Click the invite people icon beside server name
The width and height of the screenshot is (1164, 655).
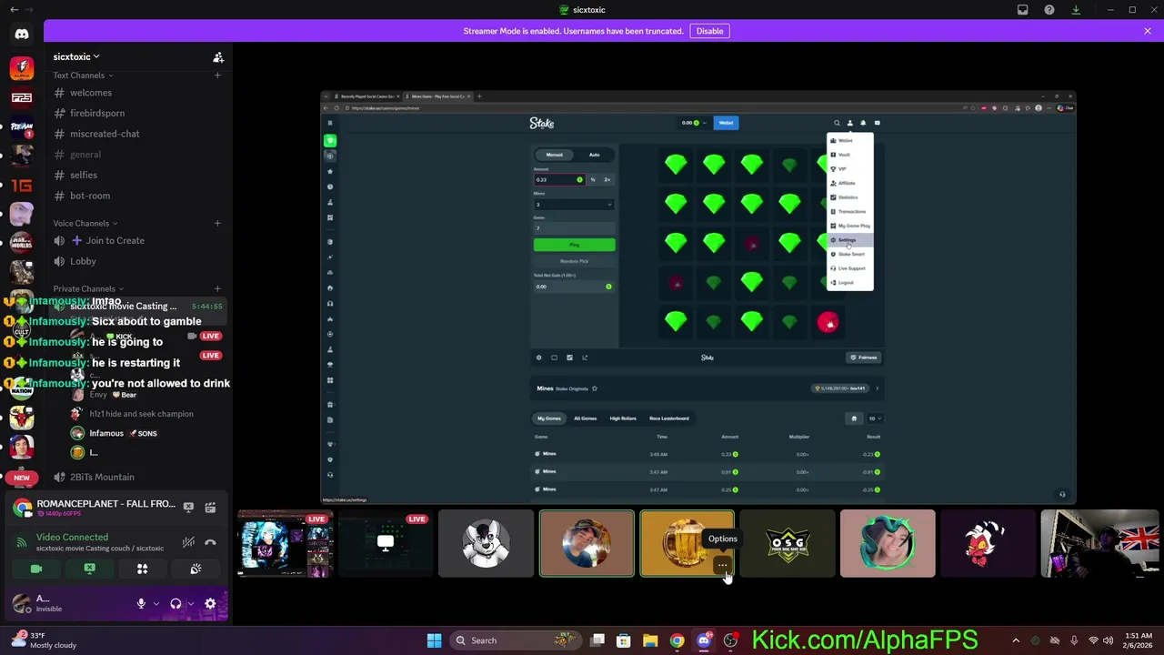pos(218,57)
